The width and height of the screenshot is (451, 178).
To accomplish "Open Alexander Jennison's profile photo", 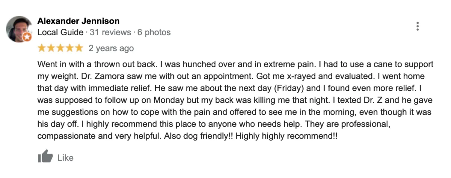I will click(x=19, y=29).
